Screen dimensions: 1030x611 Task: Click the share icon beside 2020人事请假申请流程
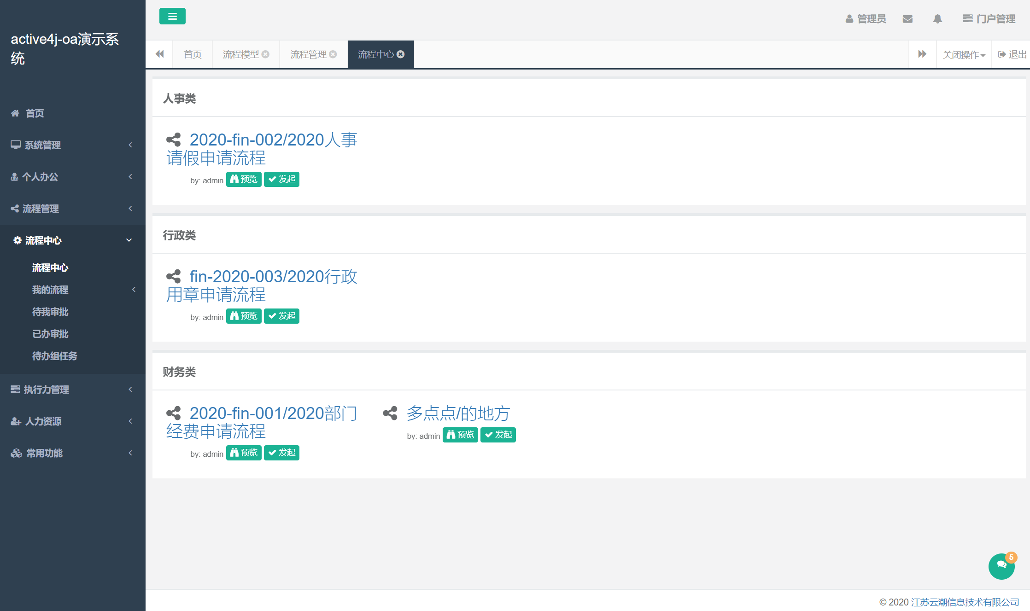(174, 140)
